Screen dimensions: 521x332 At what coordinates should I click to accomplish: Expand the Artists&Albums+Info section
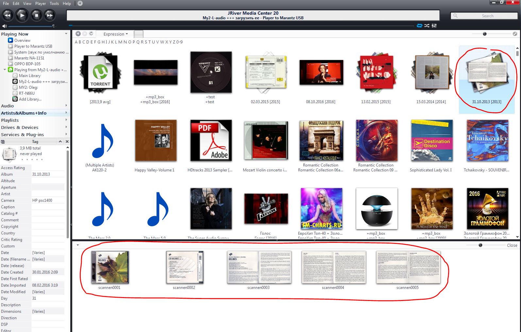click(66, 113)
